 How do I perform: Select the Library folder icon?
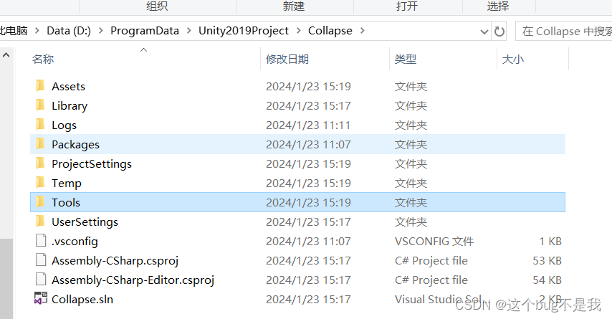(40, 105)
